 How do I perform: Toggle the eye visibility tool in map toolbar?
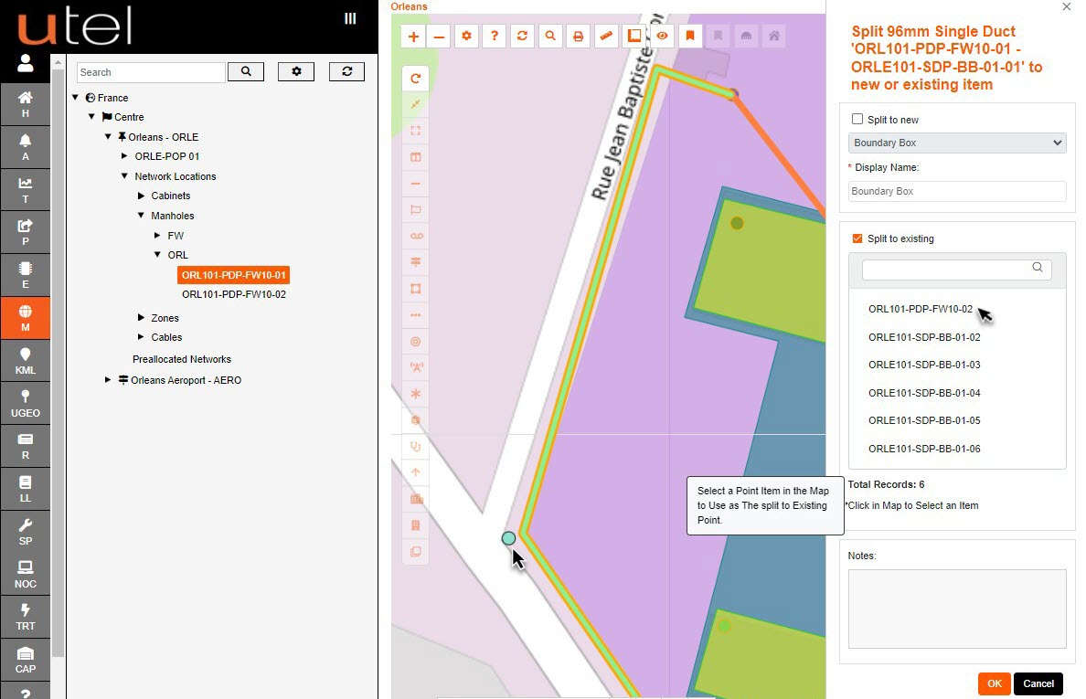(662, 36)
